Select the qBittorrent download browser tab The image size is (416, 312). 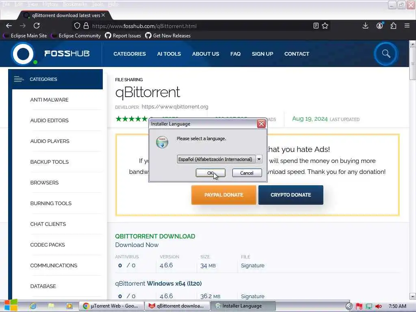(x=65, y=15)
